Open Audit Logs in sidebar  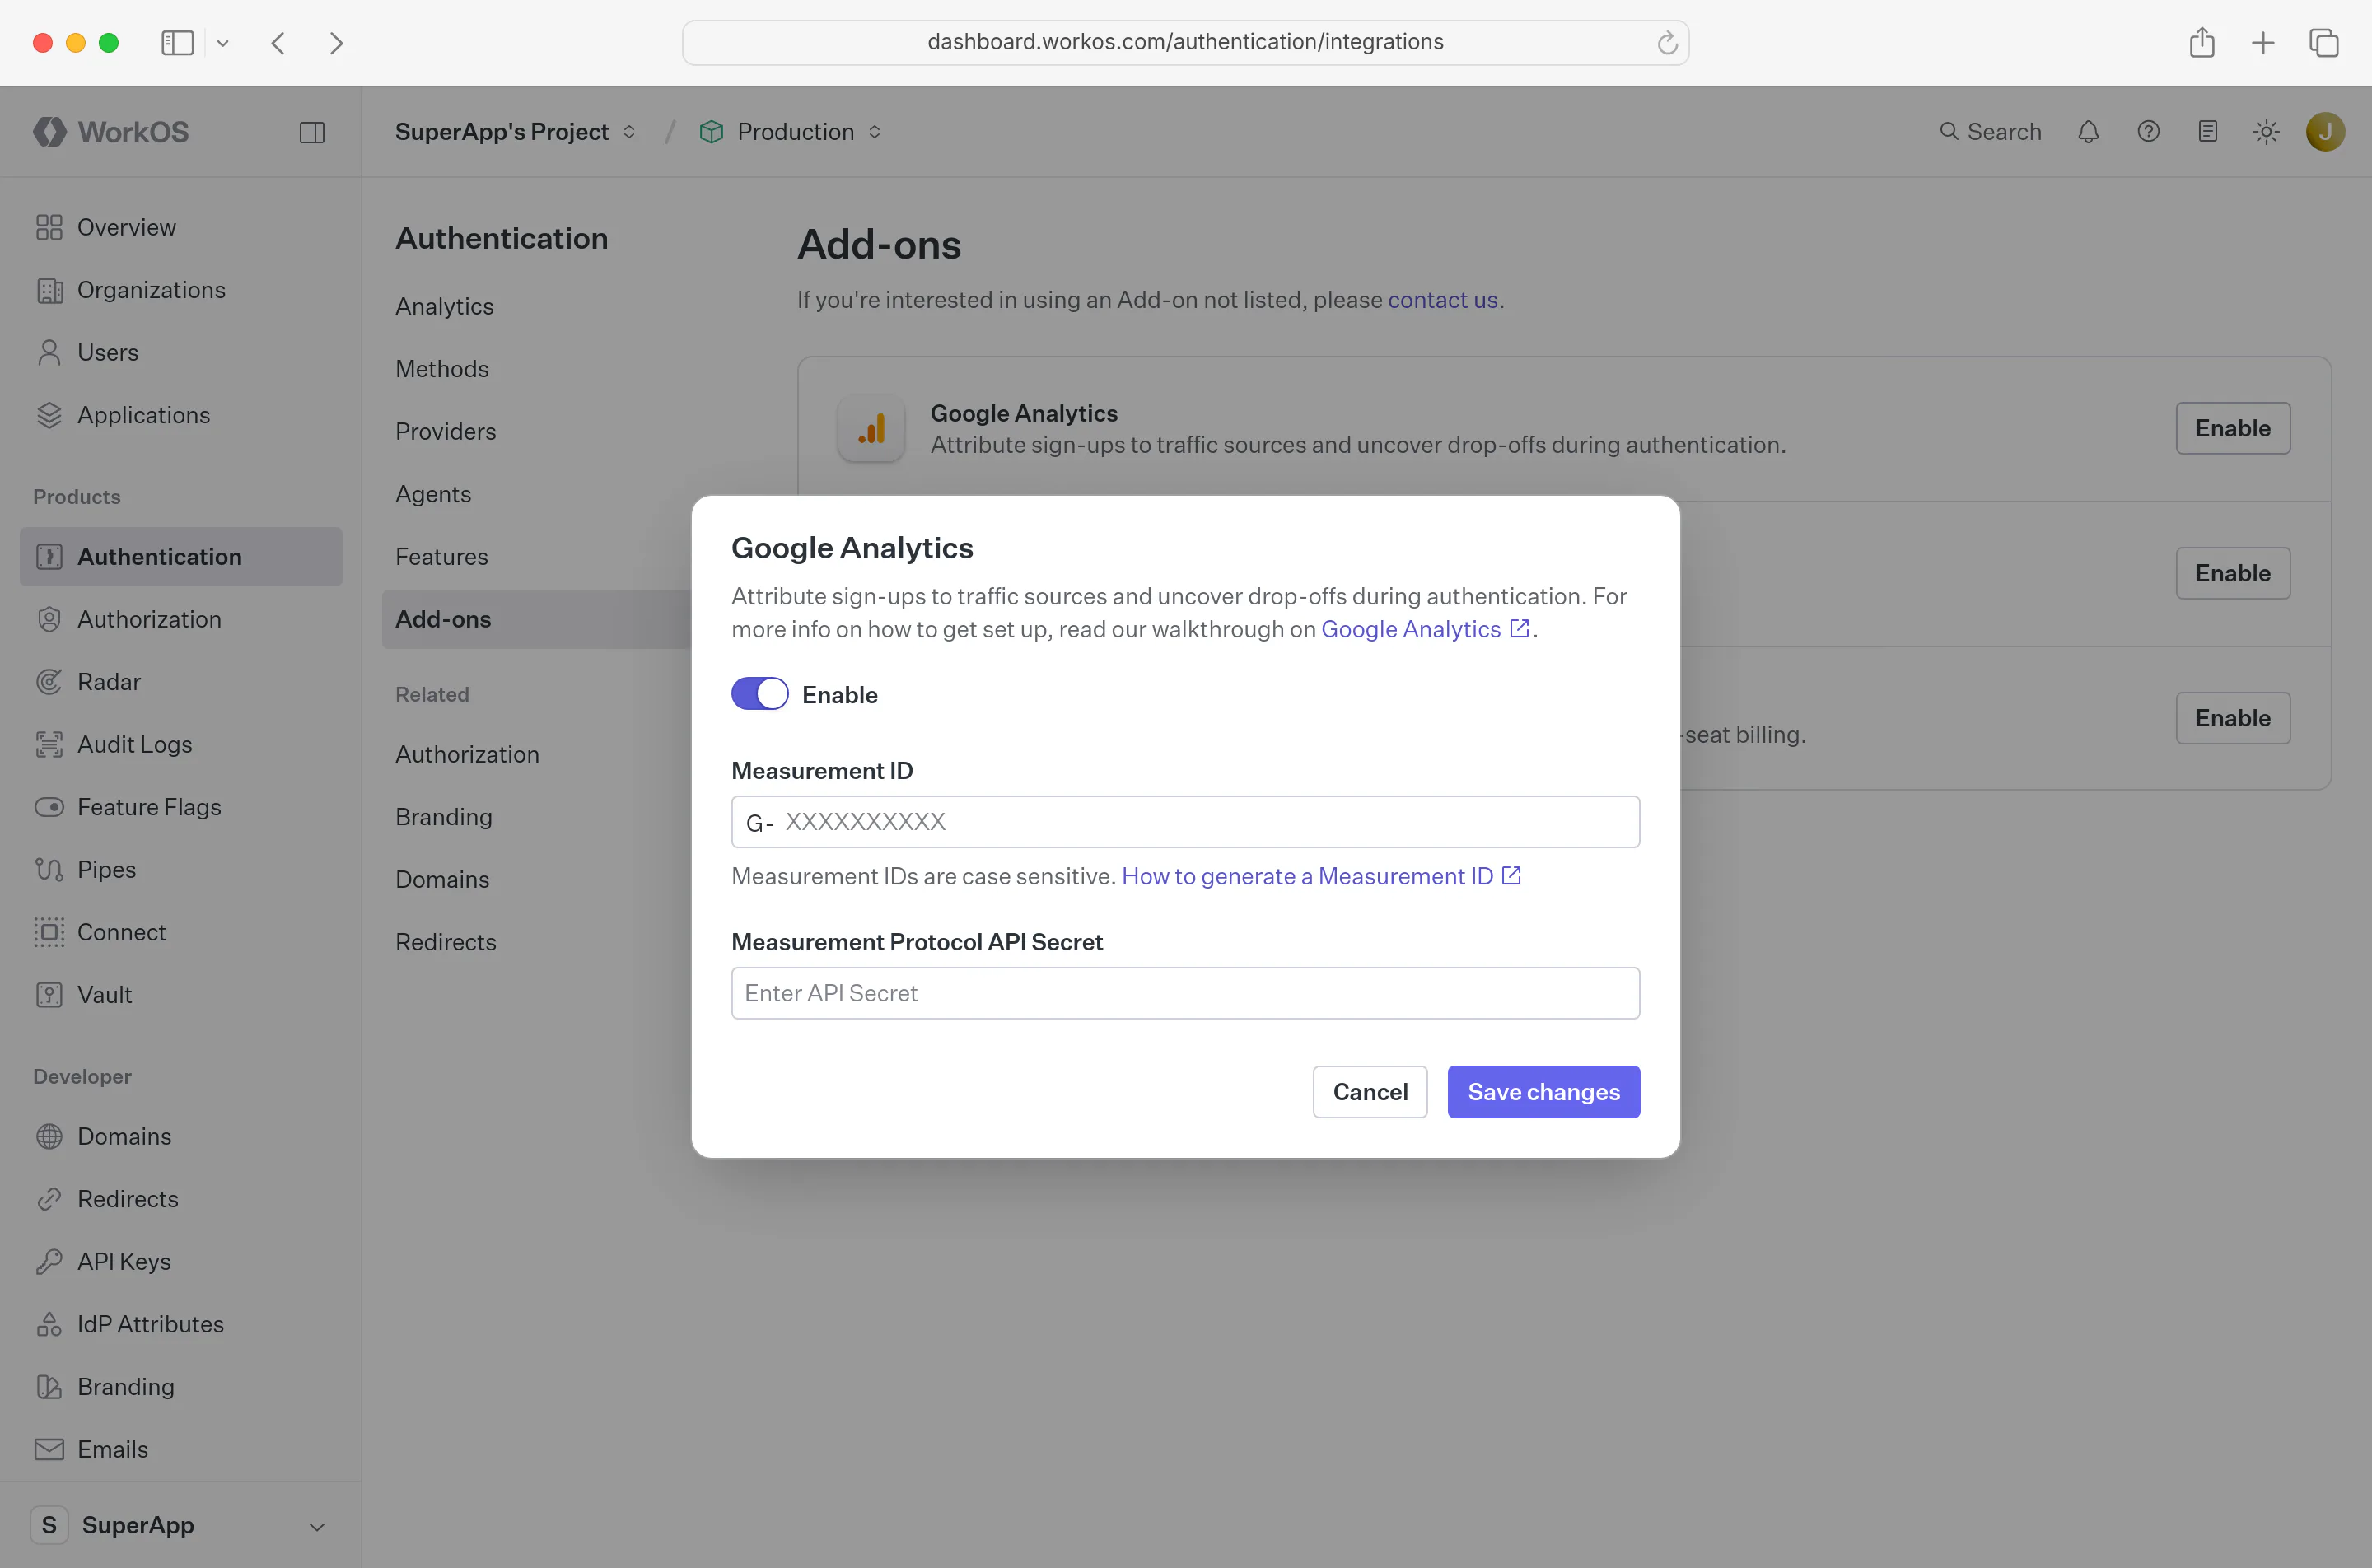tap(181, 744)
